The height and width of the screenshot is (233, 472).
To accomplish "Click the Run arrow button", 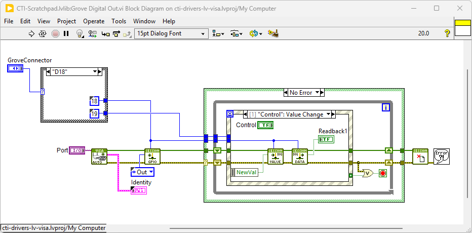I will point(31,33).
